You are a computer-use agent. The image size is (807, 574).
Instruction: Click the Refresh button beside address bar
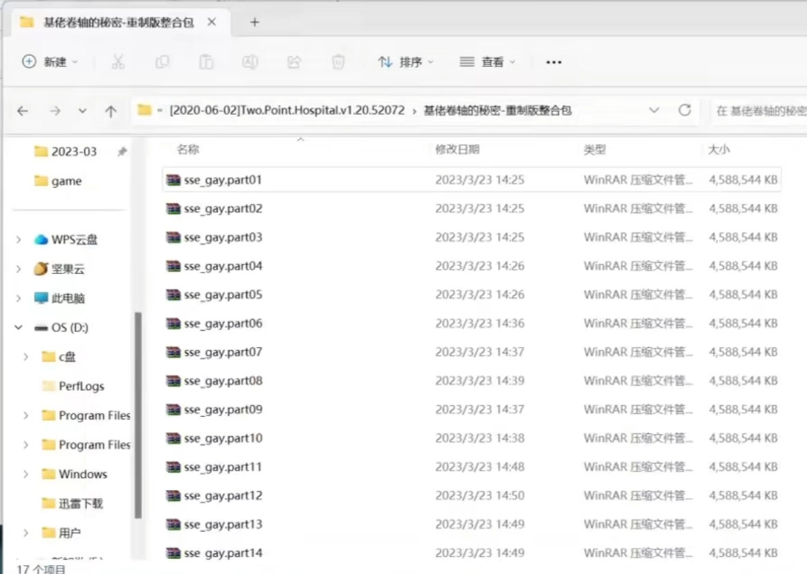tap(685, 110)
